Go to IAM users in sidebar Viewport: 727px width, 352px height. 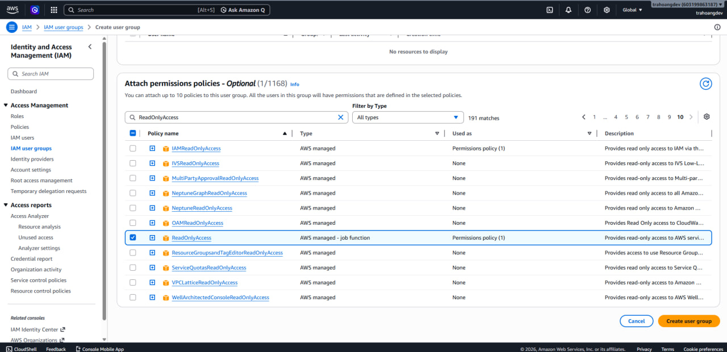(x=22, y=137)
